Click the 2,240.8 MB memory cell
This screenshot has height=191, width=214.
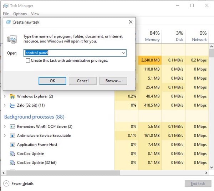click(x=150, y=60)
